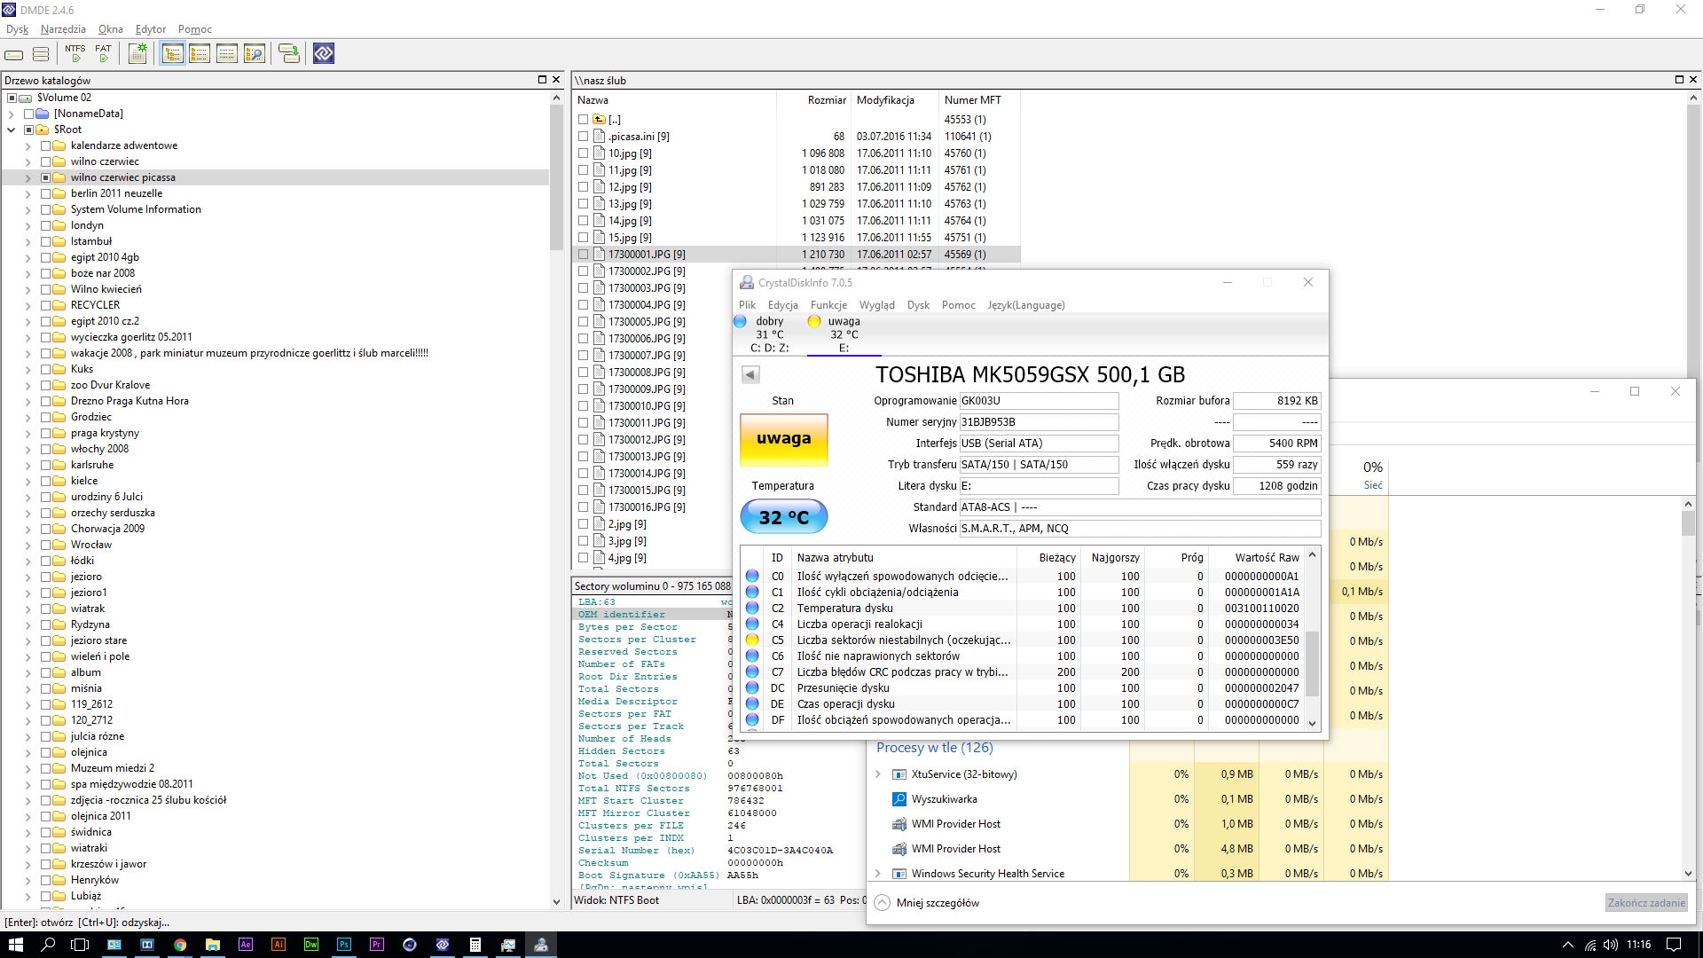Click the file search view icon

255,54
